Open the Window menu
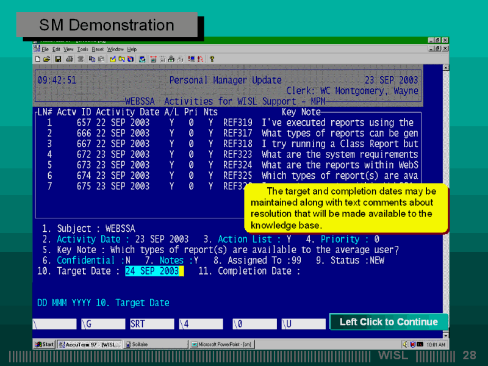This screenshot has width=488, height=366. 115,49
